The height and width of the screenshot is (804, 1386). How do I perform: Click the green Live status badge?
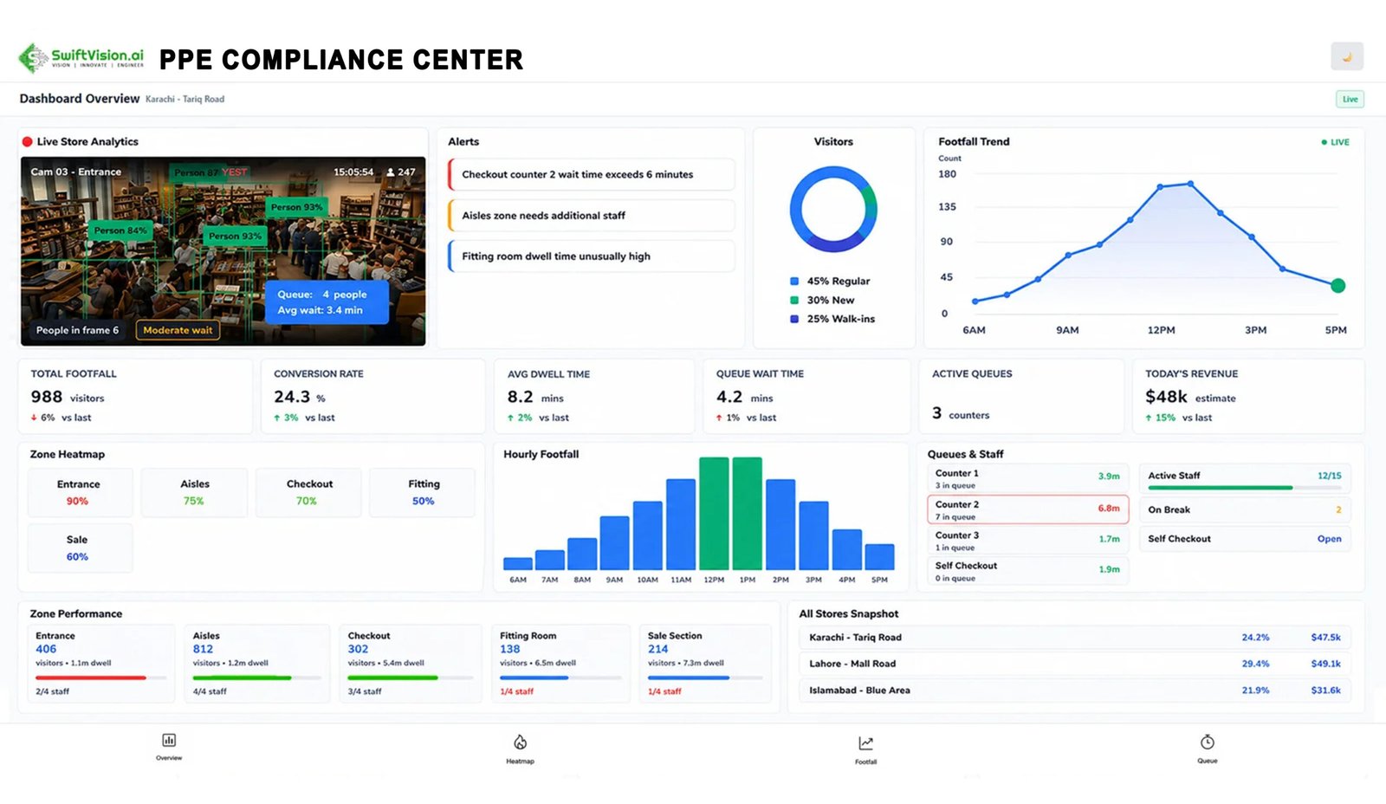pos(1350,99)
